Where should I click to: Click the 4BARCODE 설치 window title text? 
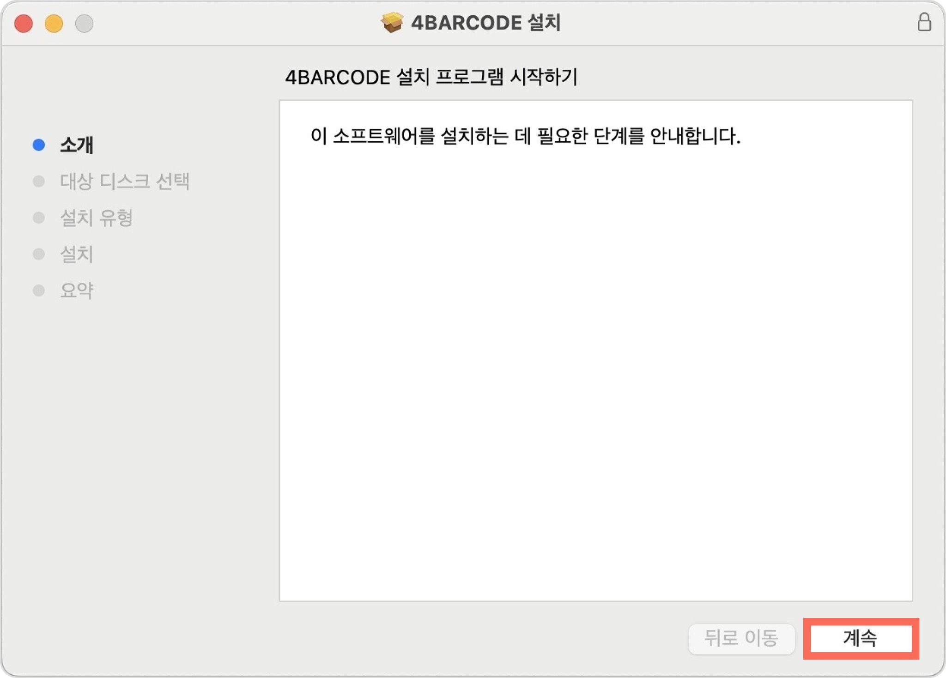point(486,23)
